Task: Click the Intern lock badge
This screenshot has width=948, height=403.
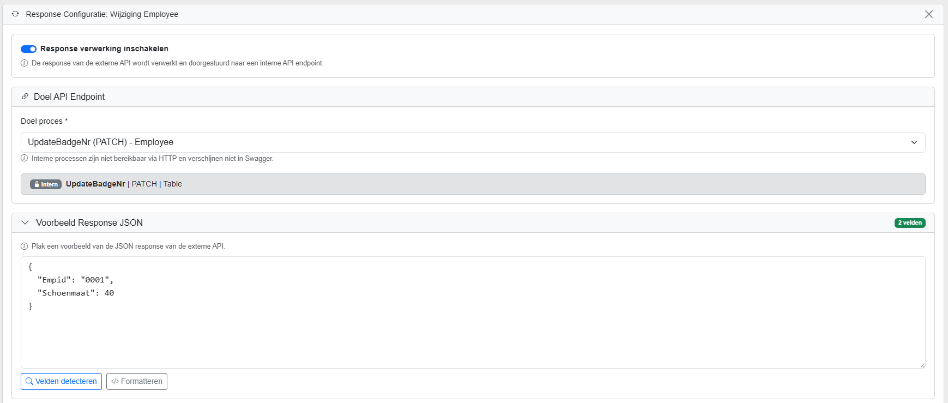Action: [46, 184]
